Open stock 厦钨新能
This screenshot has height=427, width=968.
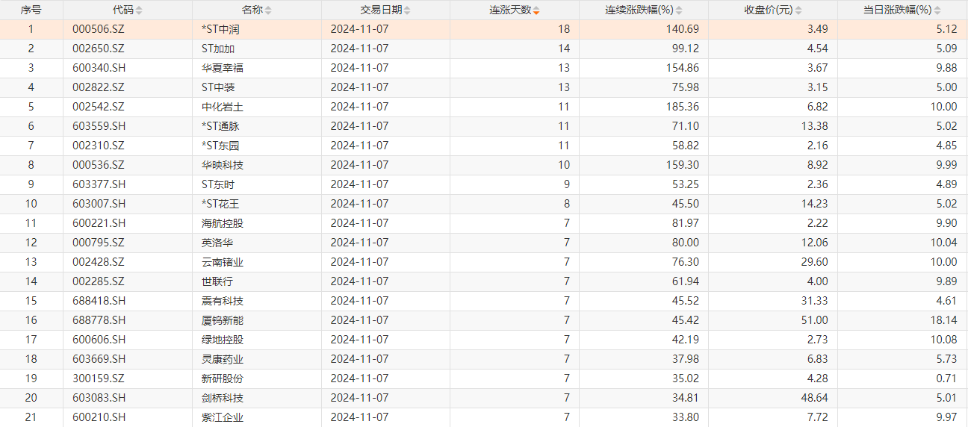tap(223, 320)
